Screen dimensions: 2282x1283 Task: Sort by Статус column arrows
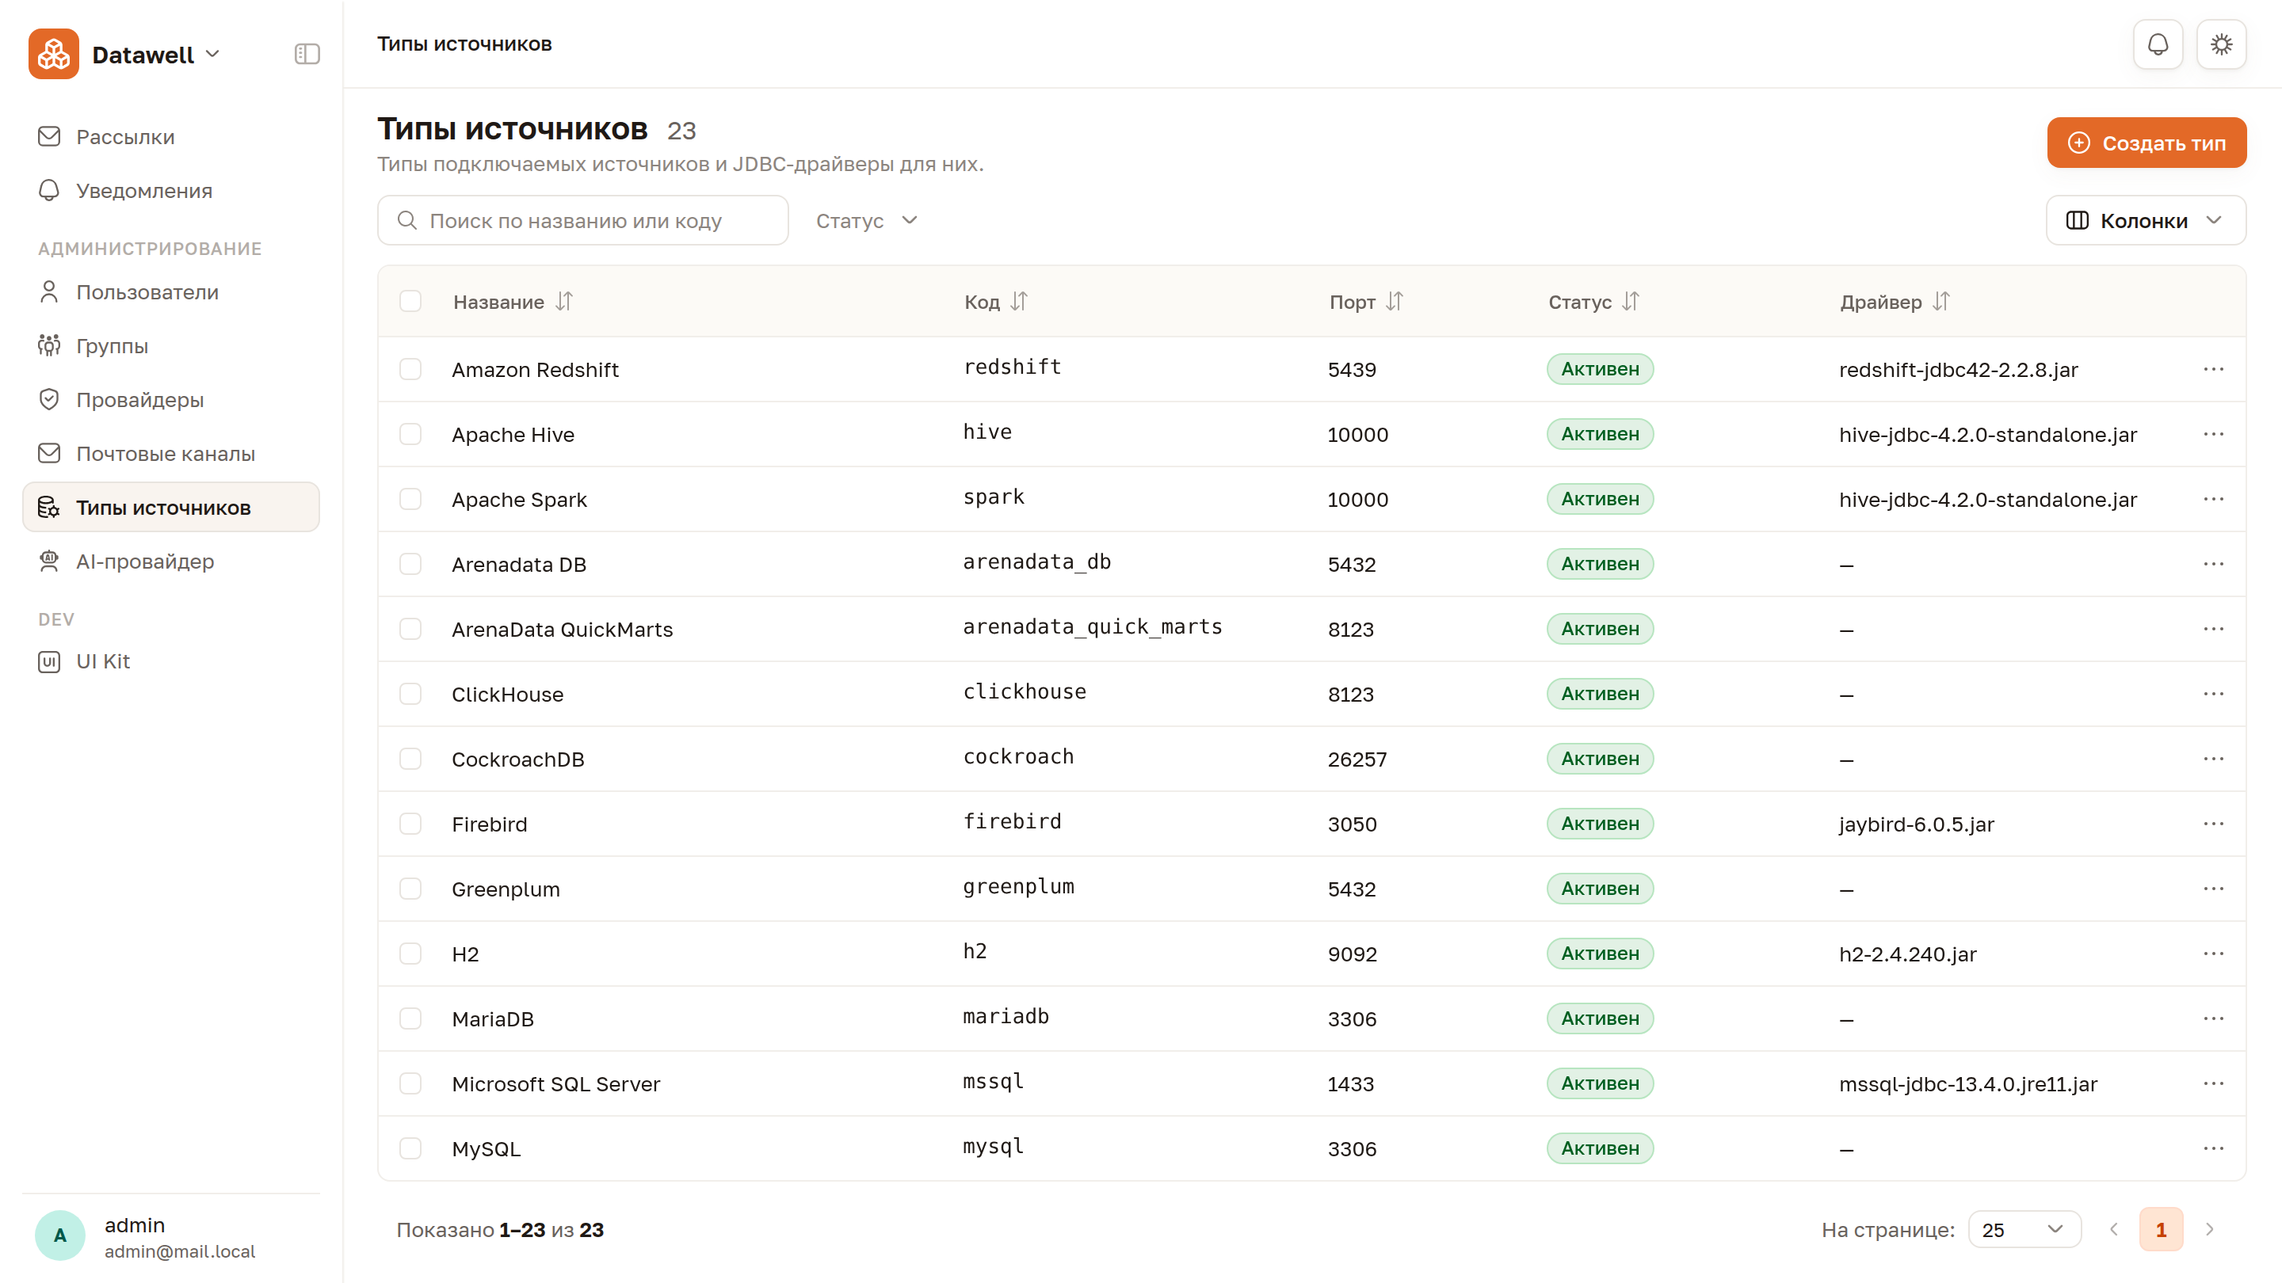[1631, 302]
